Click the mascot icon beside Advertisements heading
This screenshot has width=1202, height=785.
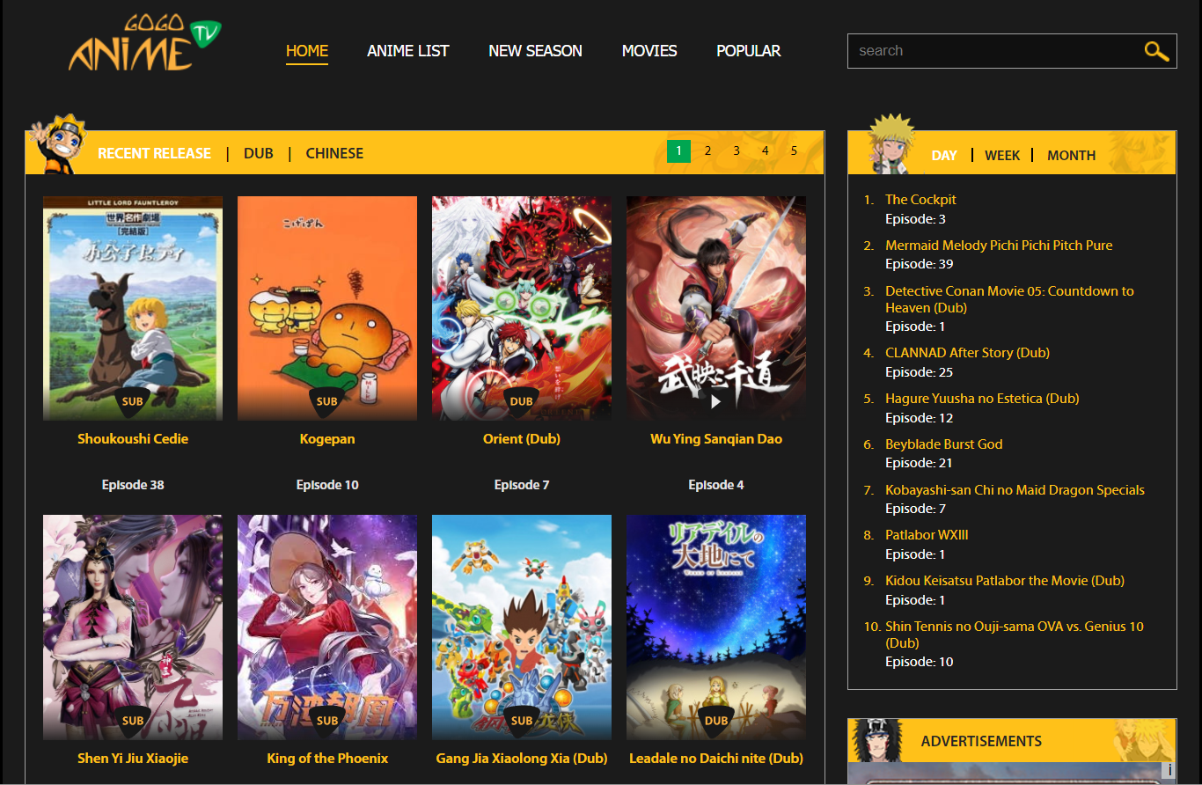click(x=877, y=740)
